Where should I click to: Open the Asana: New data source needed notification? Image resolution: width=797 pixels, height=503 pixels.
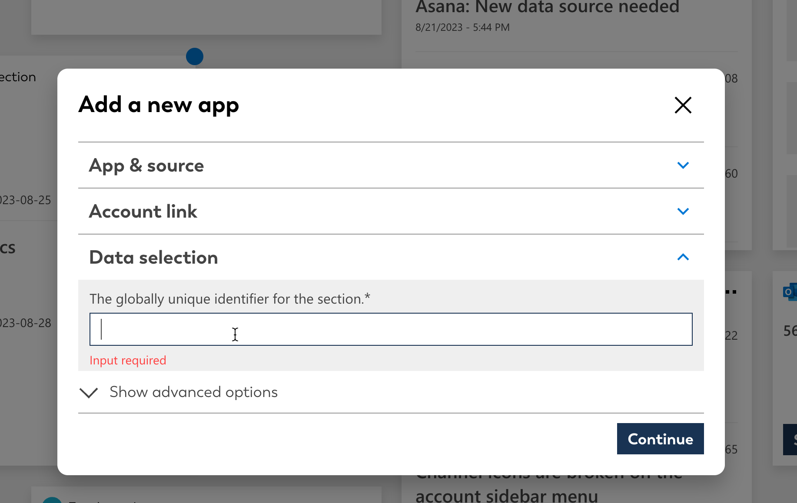click(547, 7)
